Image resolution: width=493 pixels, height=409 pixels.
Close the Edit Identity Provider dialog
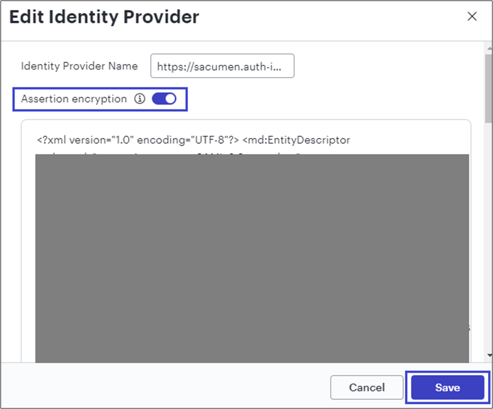[x=472, y=17]
